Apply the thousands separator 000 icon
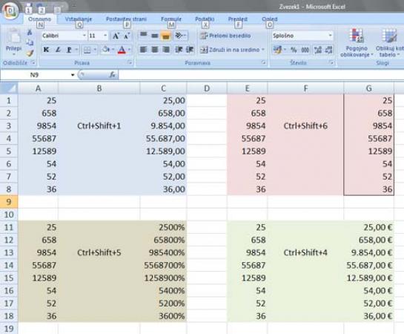This screenshot has height=334, width=404. tap(305, 50)
